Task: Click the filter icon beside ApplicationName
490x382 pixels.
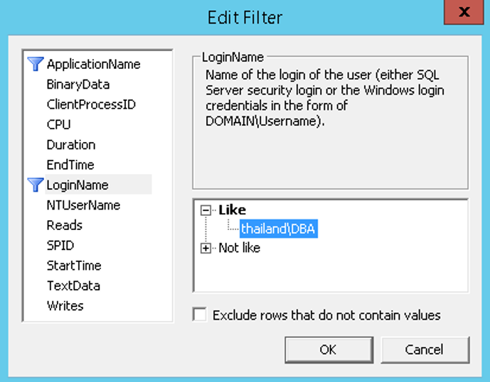Action: (x=36, y=64)
